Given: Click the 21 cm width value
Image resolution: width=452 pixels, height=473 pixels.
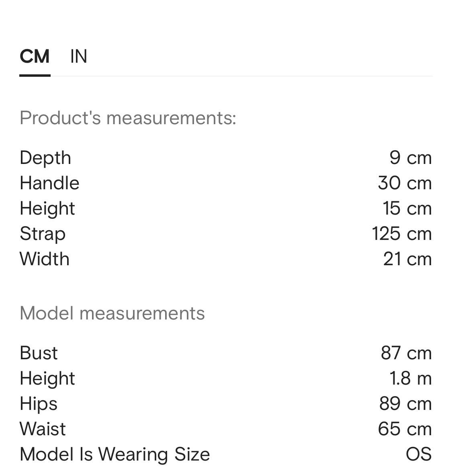Looking at the screenshot, I should (407, 259).
